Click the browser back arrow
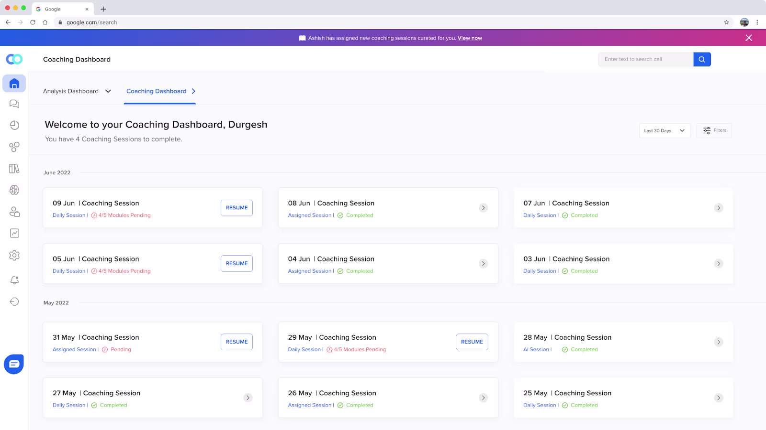The image size is (766, 430). [x=8, y=22]
